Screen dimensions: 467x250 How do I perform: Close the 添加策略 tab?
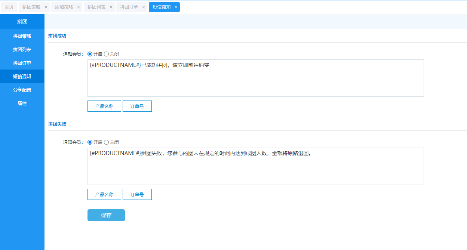pos(78,7)
